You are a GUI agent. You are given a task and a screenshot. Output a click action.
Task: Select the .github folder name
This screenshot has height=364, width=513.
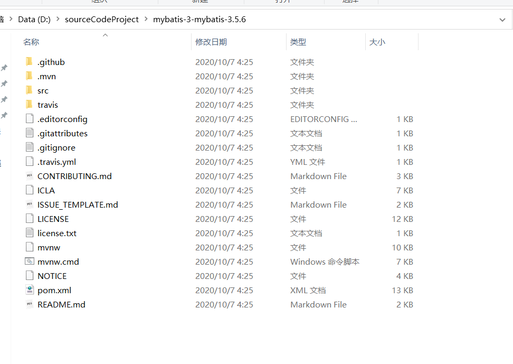pyautogui.click(x=51, y=62)
